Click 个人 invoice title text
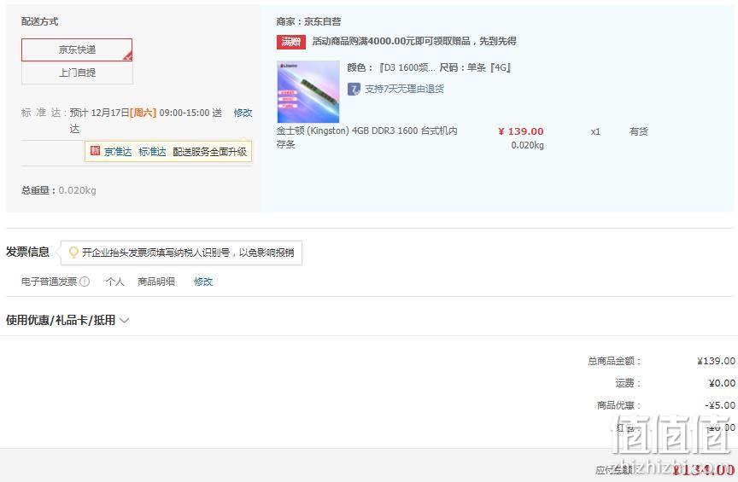Screen dimensions: 738x482 114,282
